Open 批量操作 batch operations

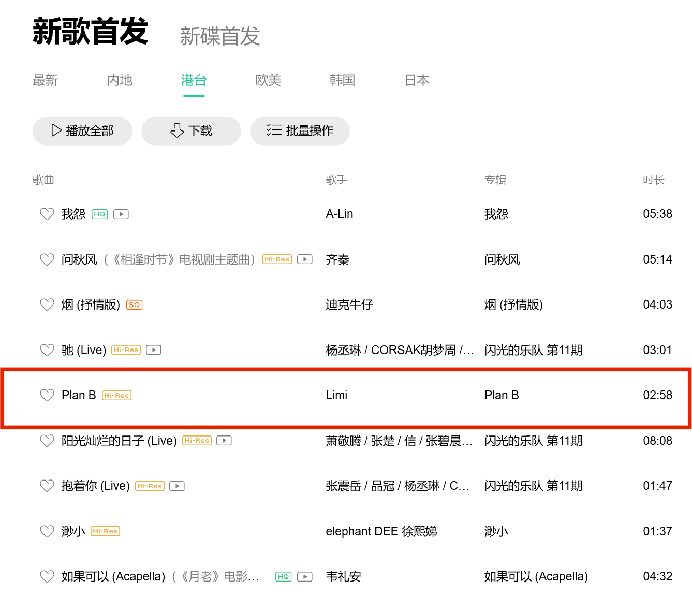(x=300, y=130)
